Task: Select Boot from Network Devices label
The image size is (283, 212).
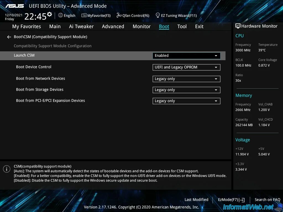Action: pyautogui.click(x=40, y=78)
